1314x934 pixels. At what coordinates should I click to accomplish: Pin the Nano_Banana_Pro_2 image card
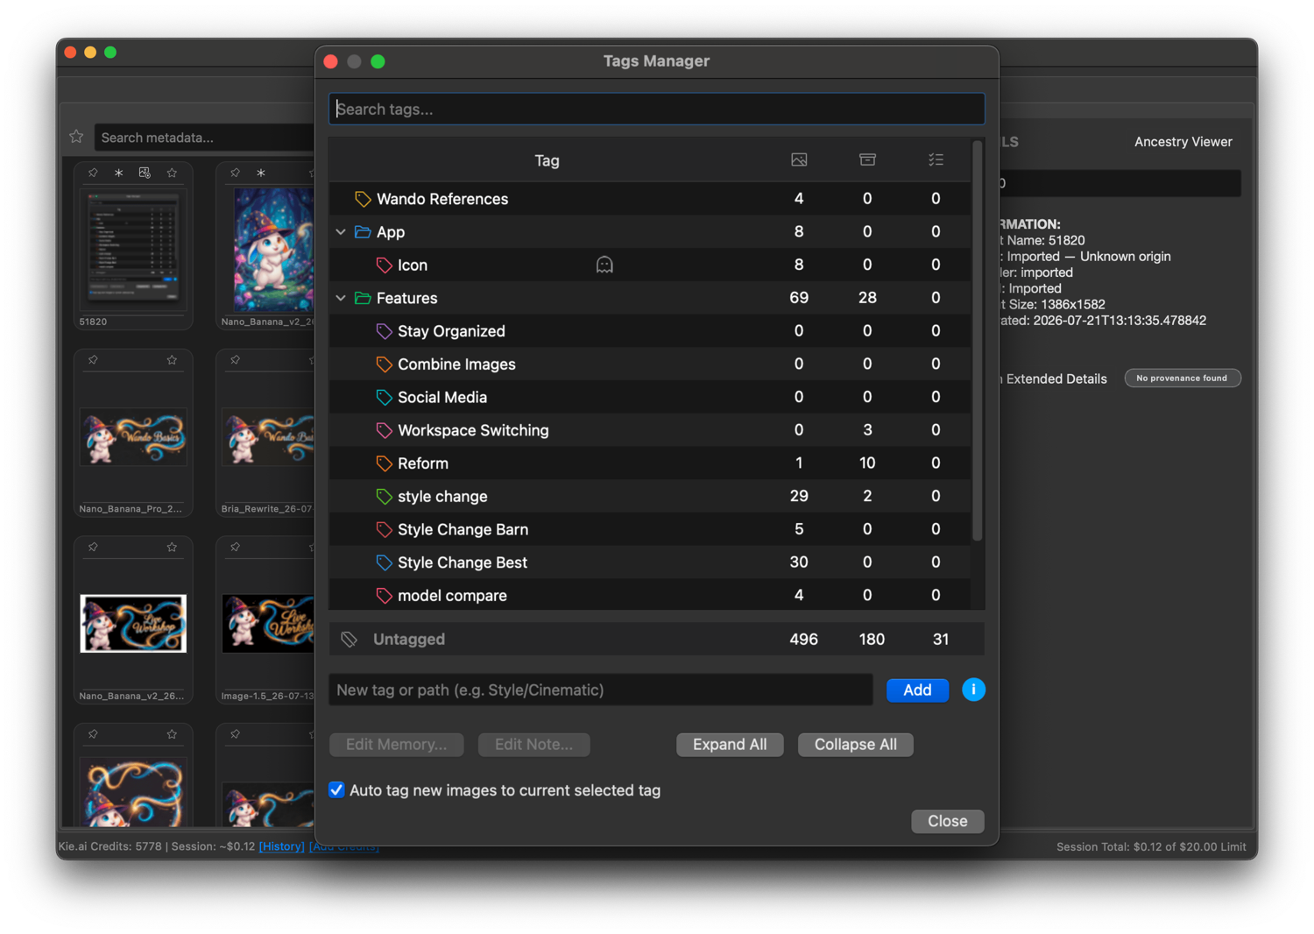[x=93, y=360]
